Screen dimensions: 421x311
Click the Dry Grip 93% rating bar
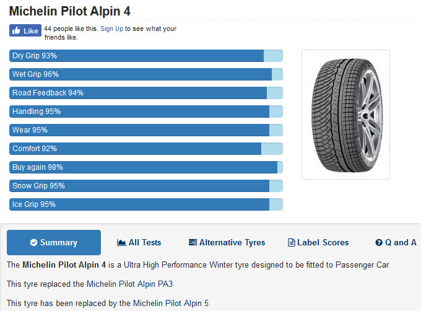(146, 56)
